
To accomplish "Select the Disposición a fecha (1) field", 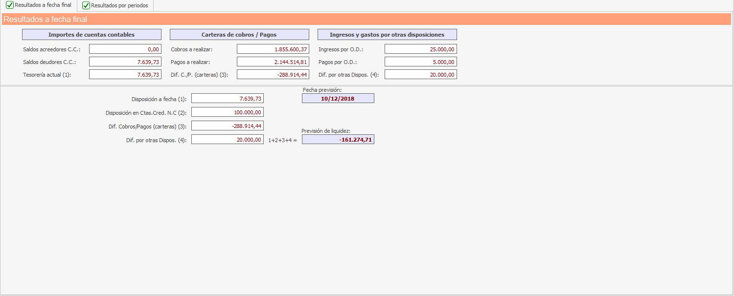I will click(x=228, y=99).
